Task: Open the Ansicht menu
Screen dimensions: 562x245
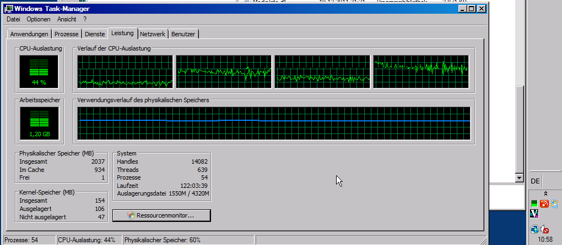Action: click(x=67, y=19)
